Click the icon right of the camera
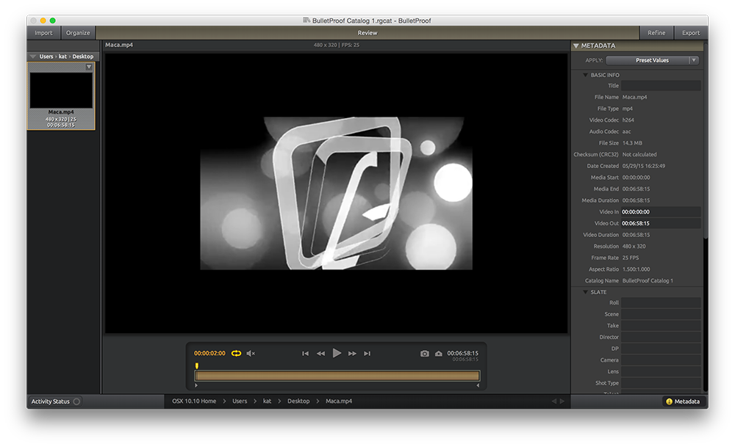 439,353
